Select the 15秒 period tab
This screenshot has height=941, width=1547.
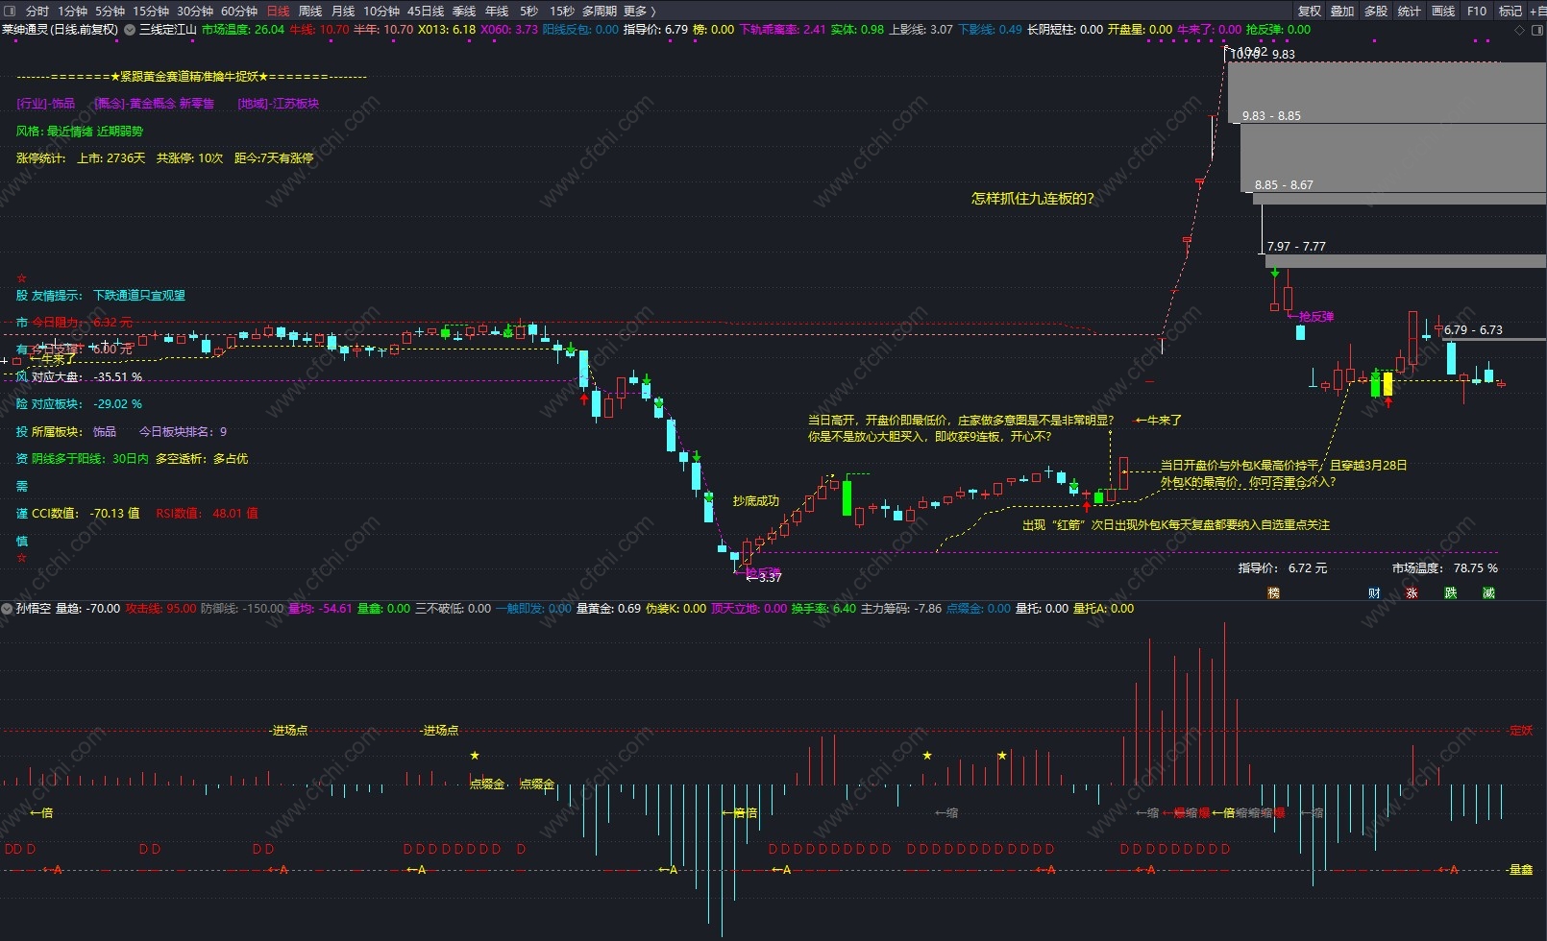[x=561, y=11]
